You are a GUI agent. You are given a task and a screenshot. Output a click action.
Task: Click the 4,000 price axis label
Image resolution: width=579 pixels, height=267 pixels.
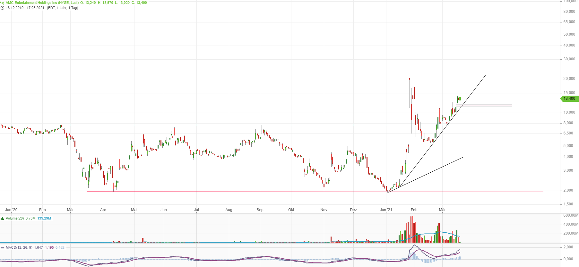click(x=568, y=157)
